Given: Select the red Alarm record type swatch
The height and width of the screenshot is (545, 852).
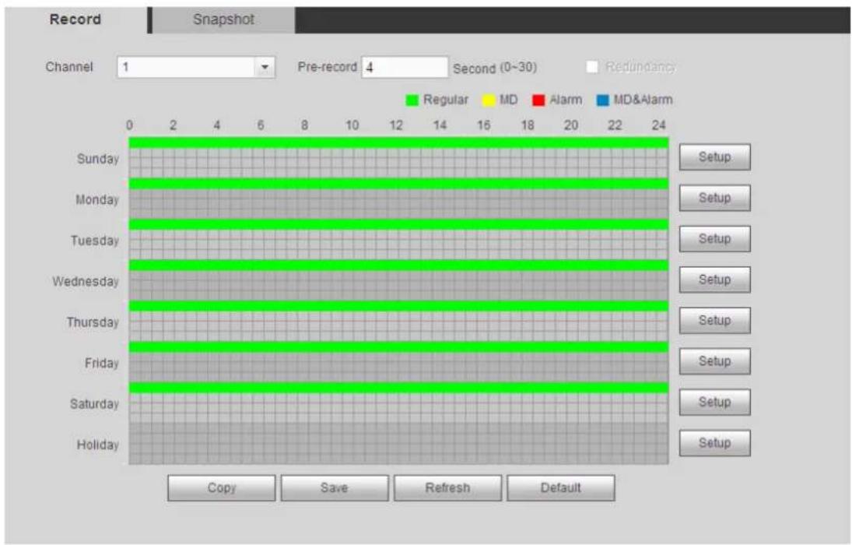Looking at the screenshot, I should 538,100.
